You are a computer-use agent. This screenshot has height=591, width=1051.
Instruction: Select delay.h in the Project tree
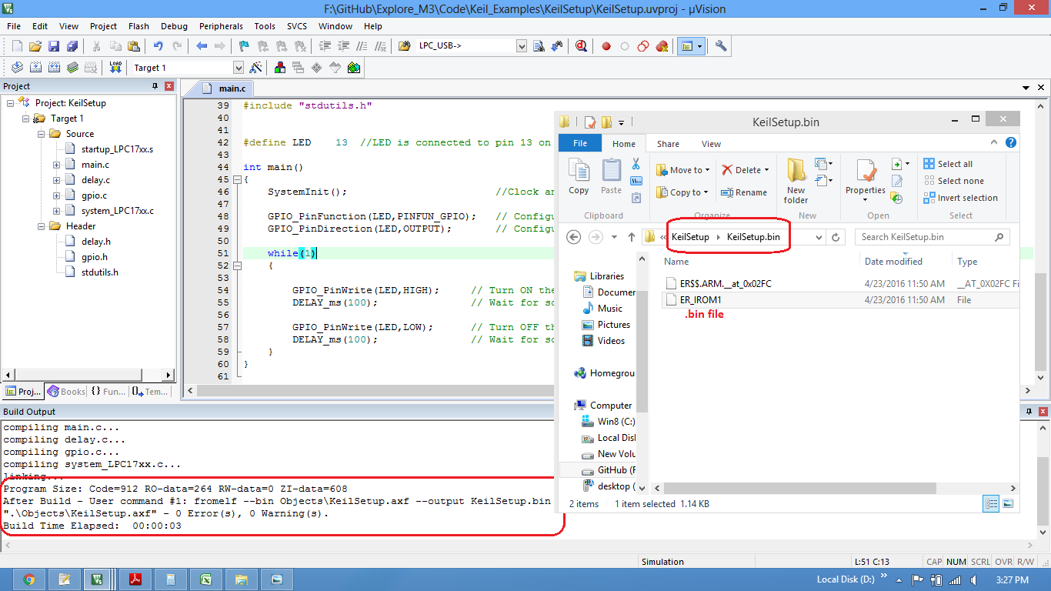(x=95, y=242)
